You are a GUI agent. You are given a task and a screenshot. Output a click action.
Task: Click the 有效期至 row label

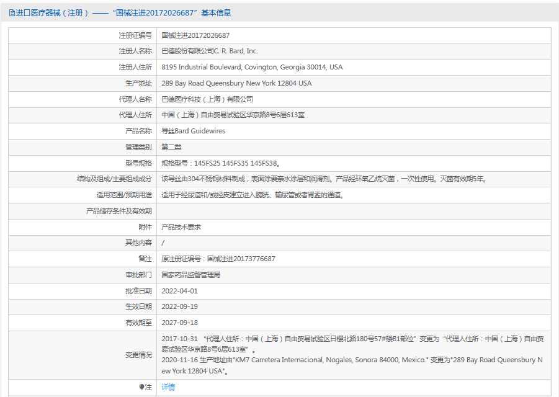(x=138, y=323)
